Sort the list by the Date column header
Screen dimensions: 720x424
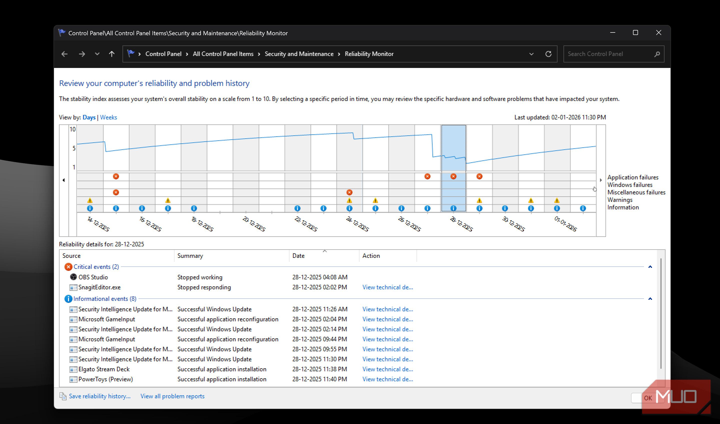[x=298, y=256]
